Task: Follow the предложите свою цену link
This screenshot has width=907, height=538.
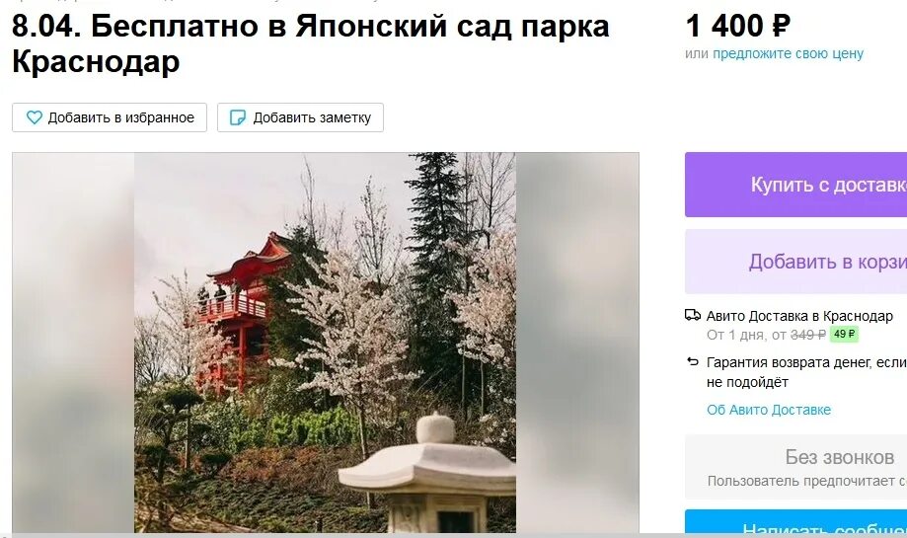Action: tap(788, 53)
